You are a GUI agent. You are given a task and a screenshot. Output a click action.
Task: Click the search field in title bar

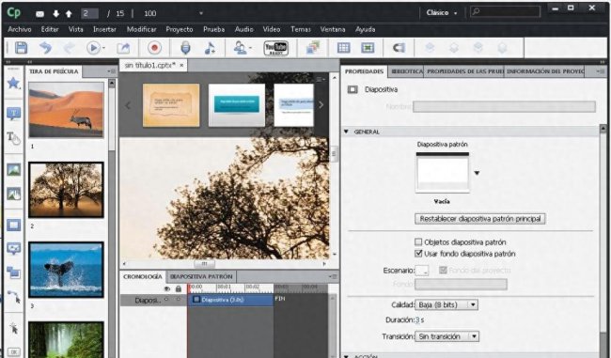(505, 12)
